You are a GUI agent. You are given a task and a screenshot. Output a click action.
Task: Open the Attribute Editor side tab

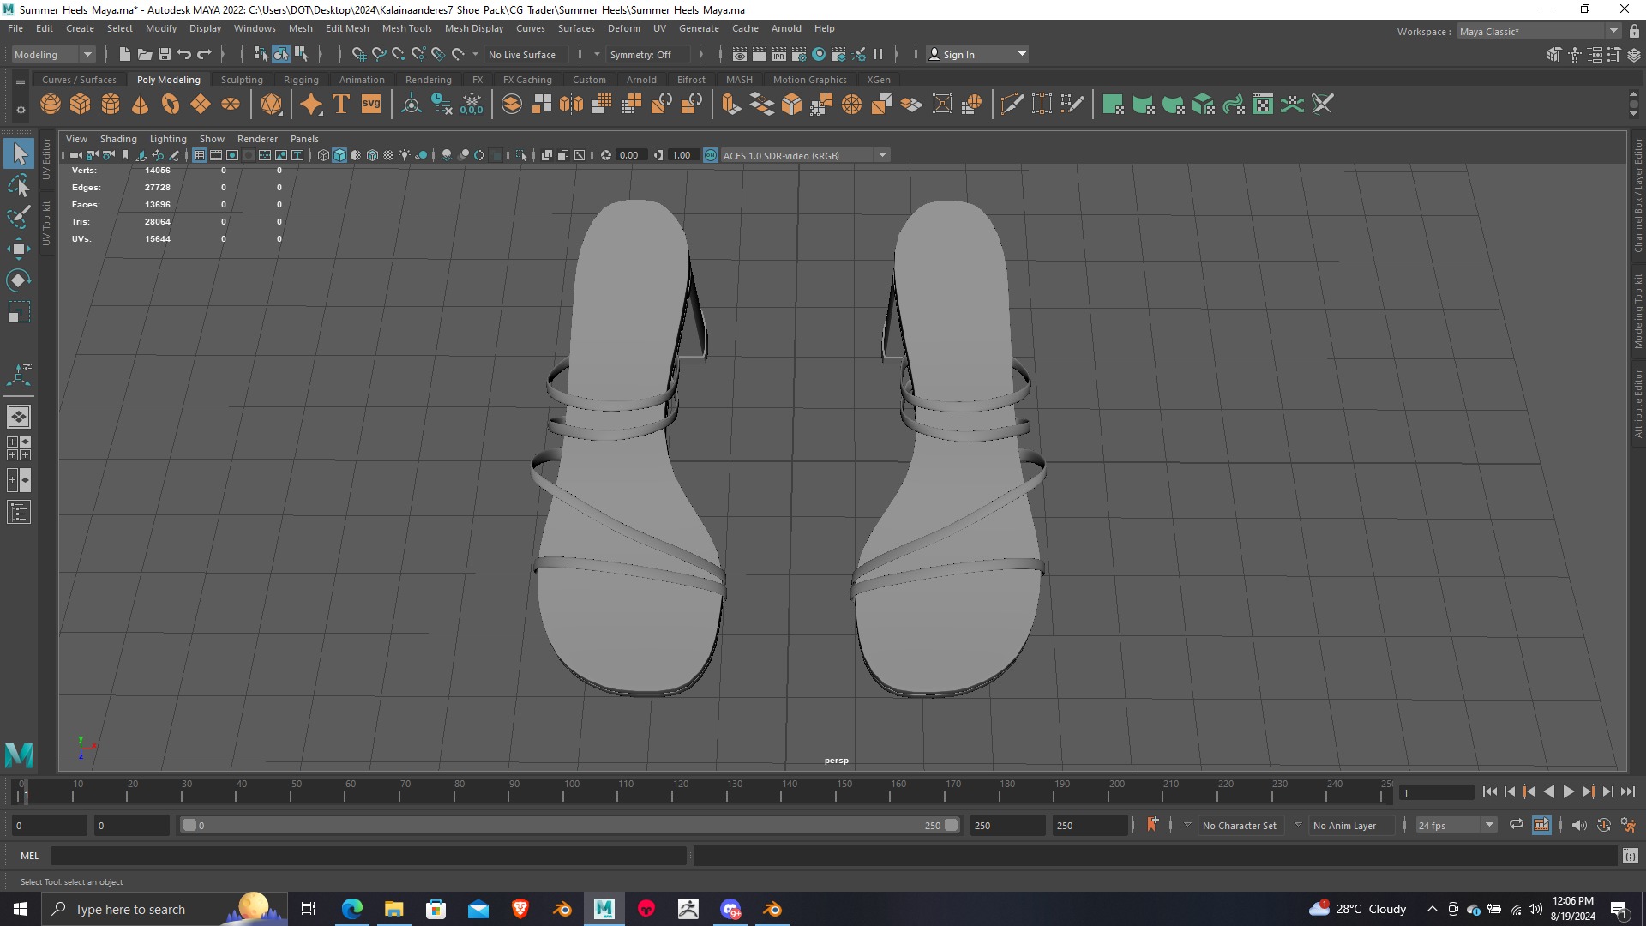point(1637,405)
